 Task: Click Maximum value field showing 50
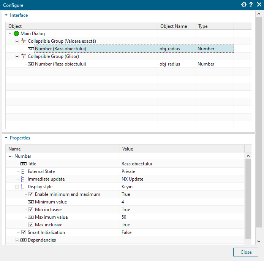click(x=182, y=217)
